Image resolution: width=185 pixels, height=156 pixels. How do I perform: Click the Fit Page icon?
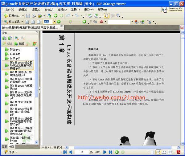pyautogui.click(x=33, y=22)
